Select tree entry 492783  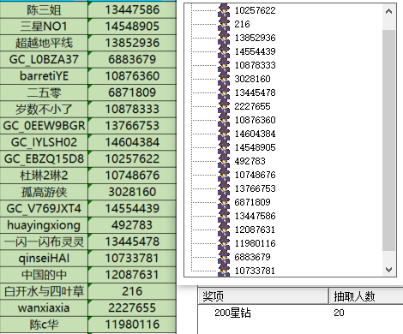(x=250, y=161)
